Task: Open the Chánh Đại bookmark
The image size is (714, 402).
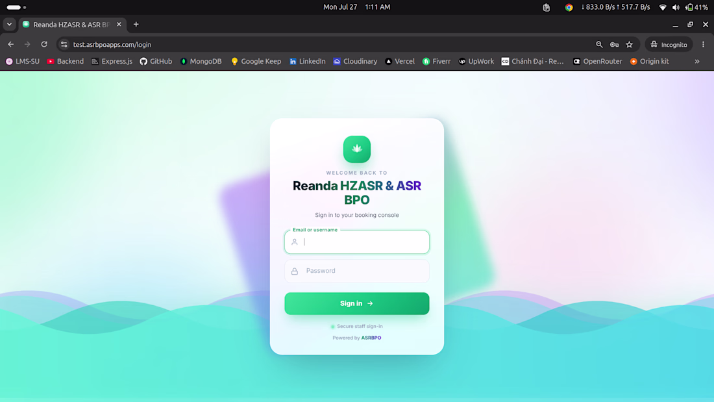Action: click(x=532, y=61)
